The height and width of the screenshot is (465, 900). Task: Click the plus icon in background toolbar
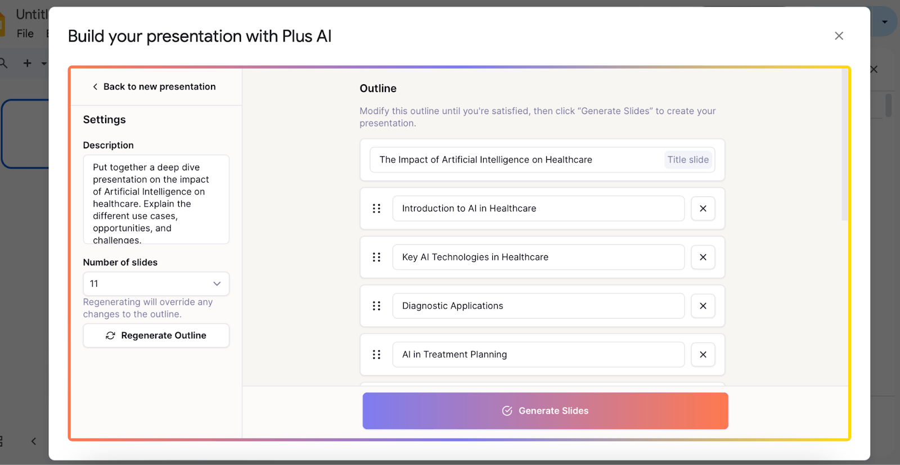[27, 64]
